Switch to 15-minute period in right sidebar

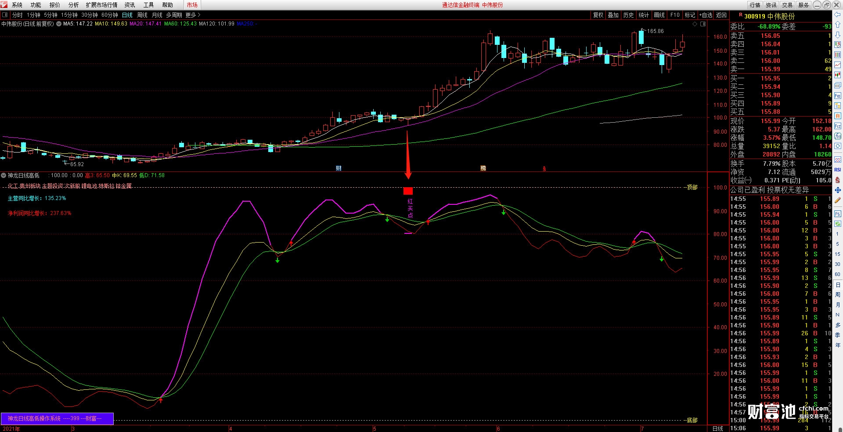point(838,254)
